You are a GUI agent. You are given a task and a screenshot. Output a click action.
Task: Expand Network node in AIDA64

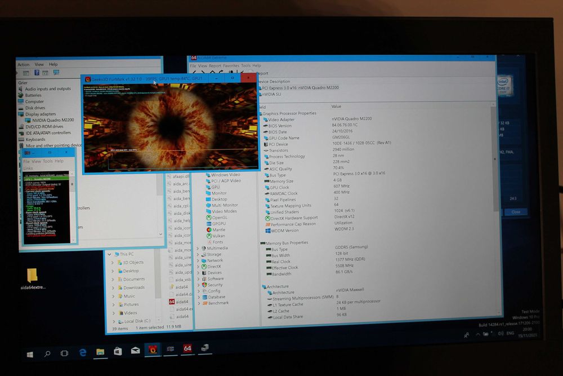[x=198, y=260]
